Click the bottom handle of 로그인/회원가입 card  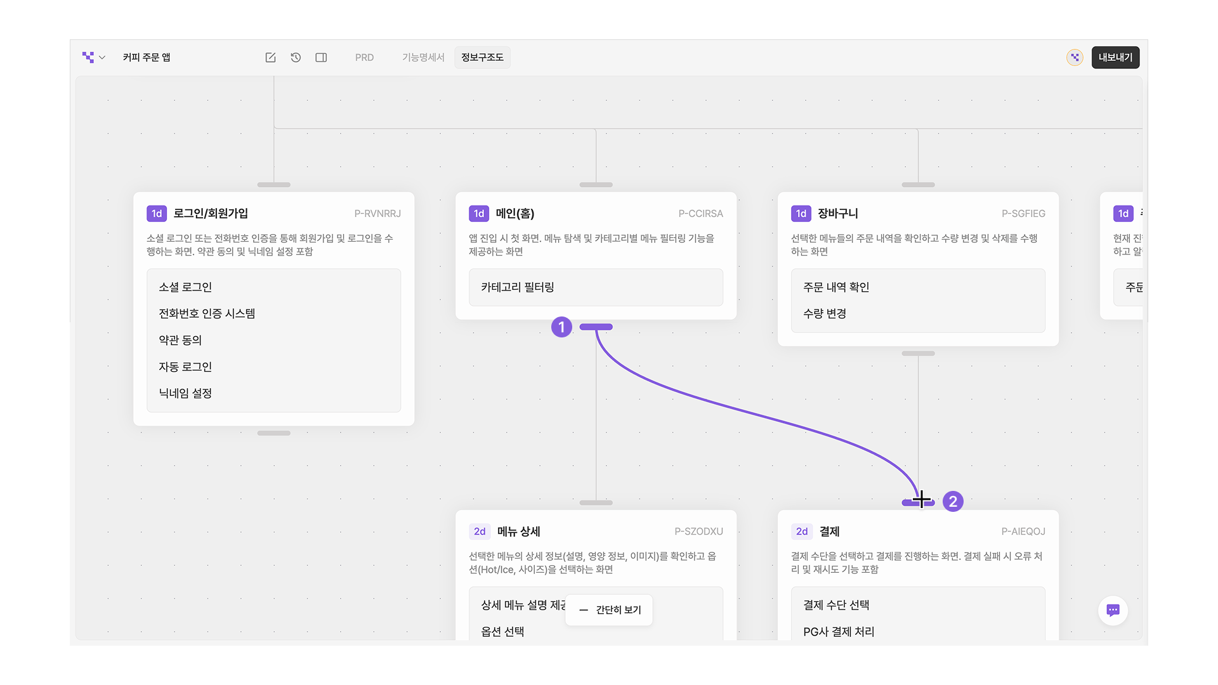pos(273,433)
